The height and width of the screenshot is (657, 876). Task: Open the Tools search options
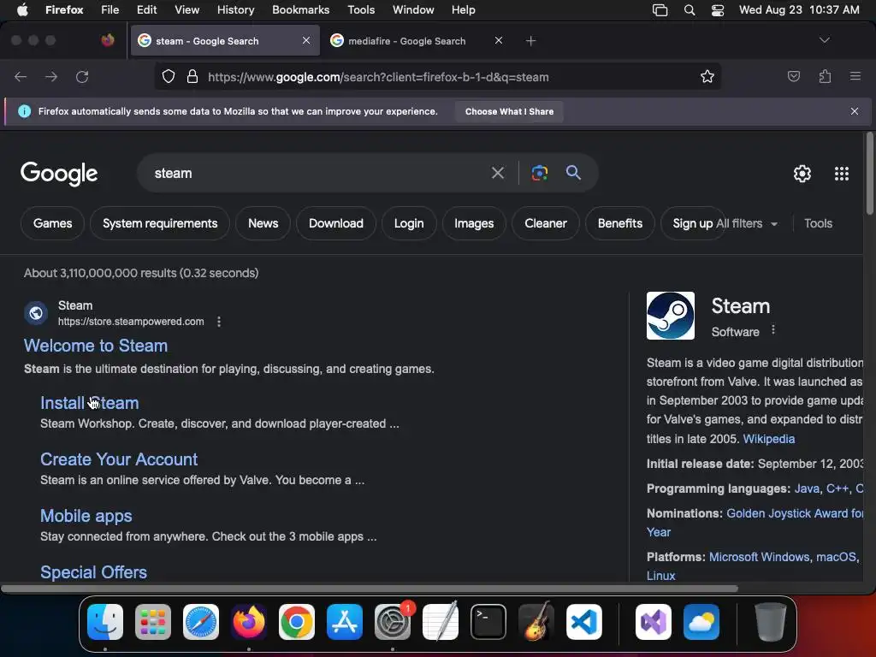(x=818, y=223)
